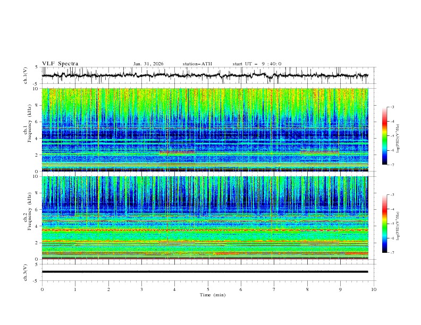
Task: Select the ch.1 "Frequency (kHz)" axis label
Action: [29, 123]
